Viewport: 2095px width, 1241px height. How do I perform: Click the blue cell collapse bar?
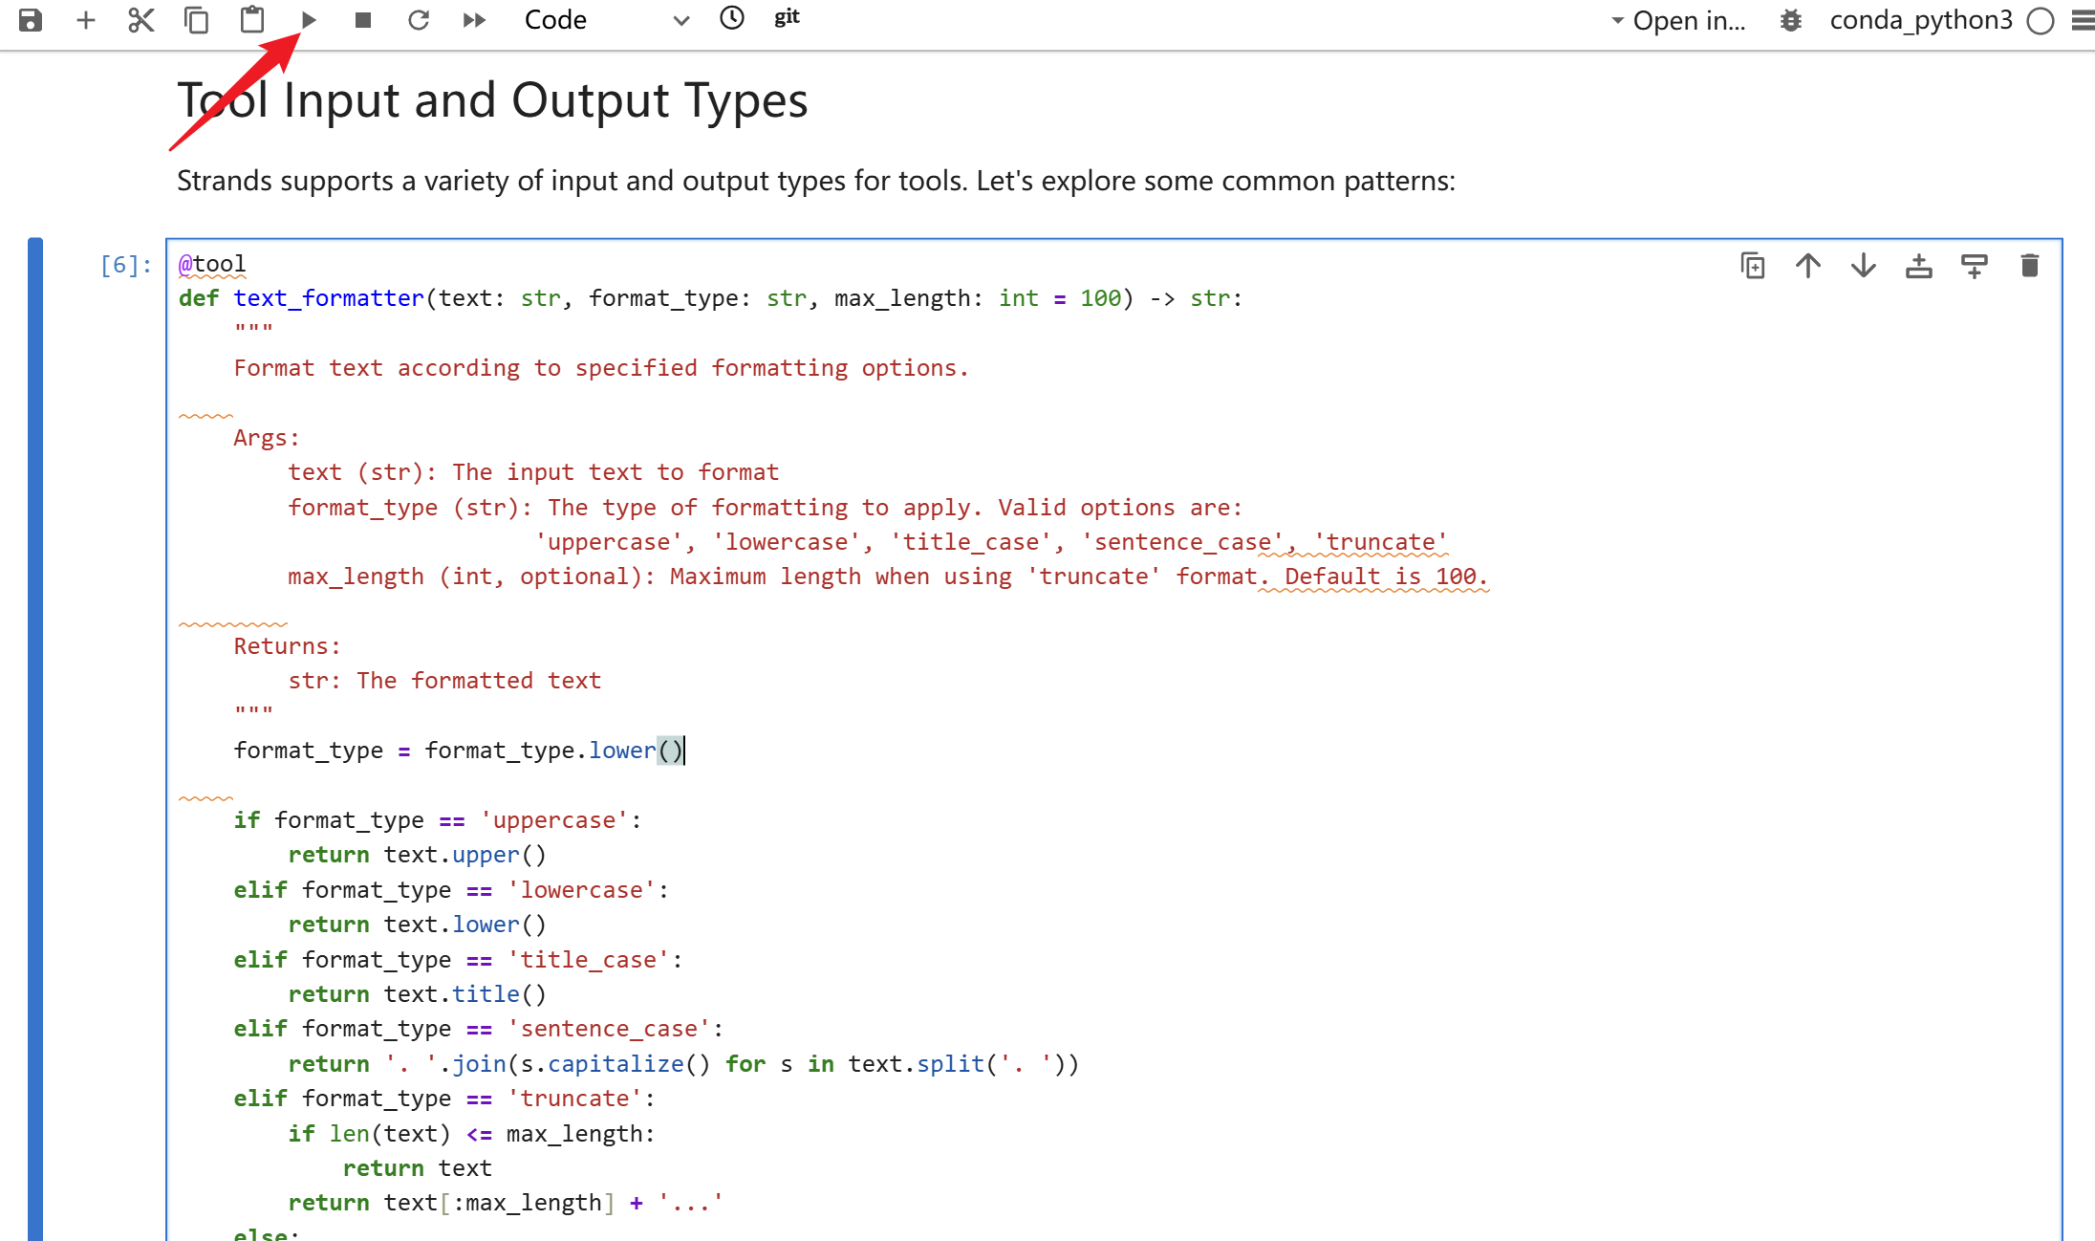coord(35,739)
